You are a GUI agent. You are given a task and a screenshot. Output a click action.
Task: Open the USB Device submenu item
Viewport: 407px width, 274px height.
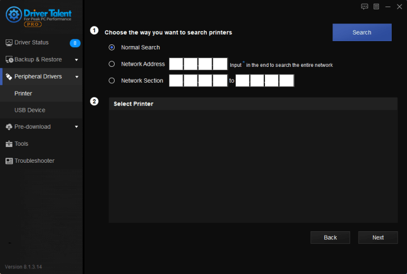point(41,111)
